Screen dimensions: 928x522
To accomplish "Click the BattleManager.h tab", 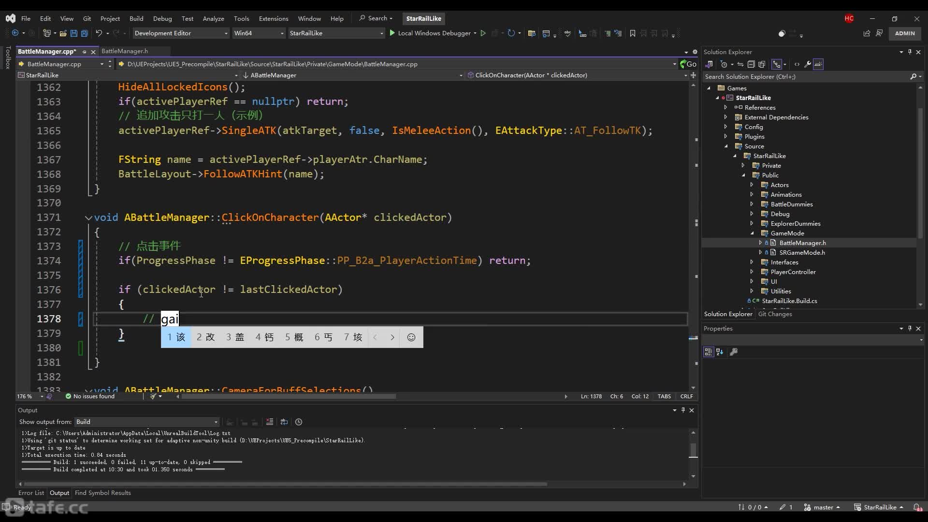I will point(124,51).
